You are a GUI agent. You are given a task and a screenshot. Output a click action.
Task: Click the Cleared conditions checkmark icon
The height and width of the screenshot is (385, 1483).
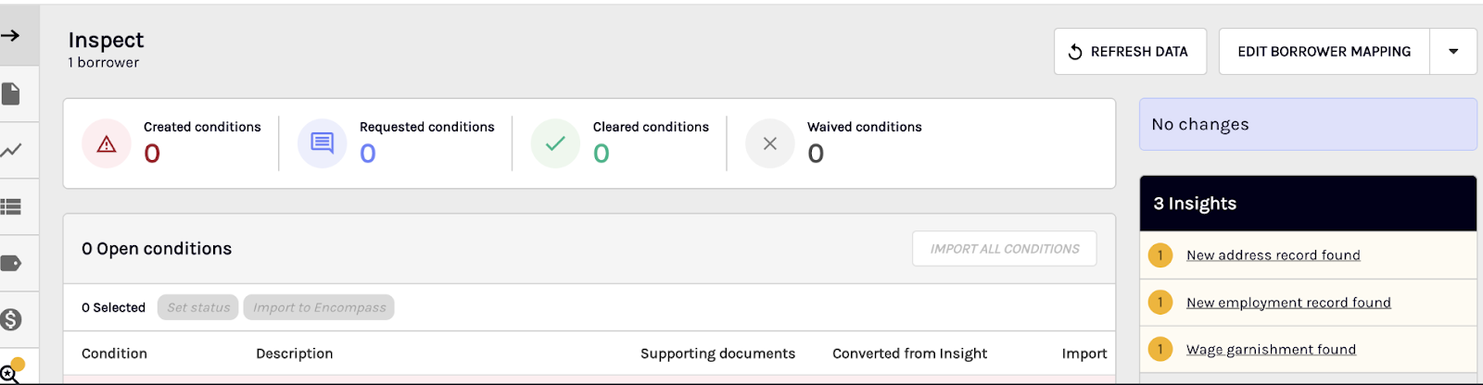[555, 143]
